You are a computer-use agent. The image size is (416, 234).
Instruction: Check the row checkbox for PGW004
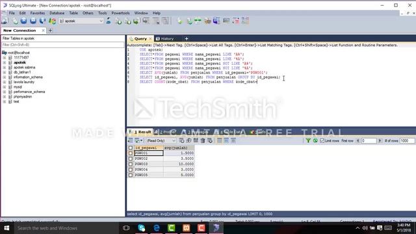(131, 170)
